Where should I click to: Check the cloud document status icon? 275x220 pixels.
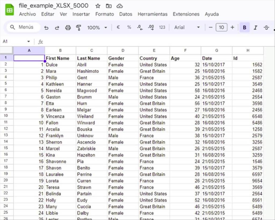click(120, 6)
